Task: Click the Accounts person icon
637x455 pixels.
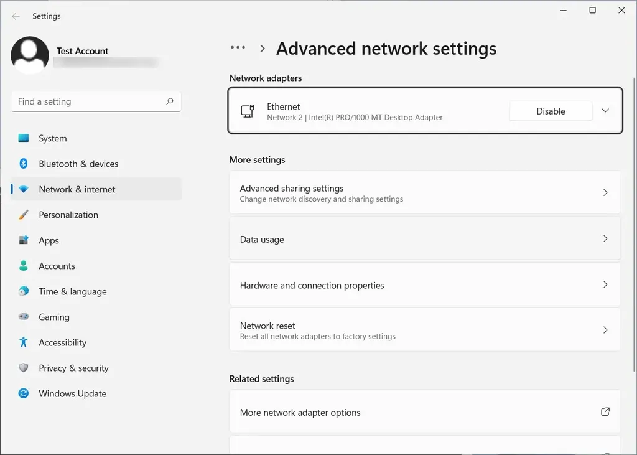Action: coord(24,266)
